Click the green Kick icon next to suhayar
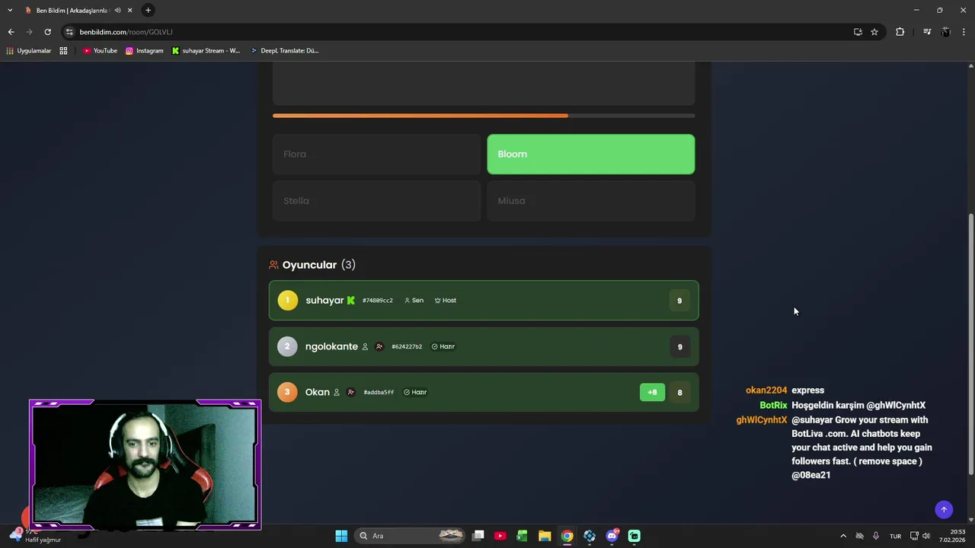 click(351, 301)
